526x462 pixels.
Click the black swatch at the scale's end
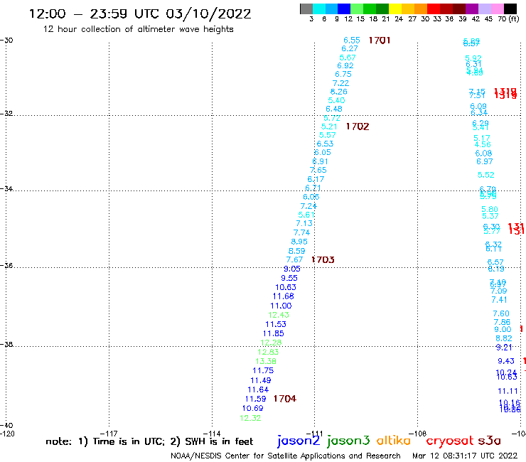(510, 9)
